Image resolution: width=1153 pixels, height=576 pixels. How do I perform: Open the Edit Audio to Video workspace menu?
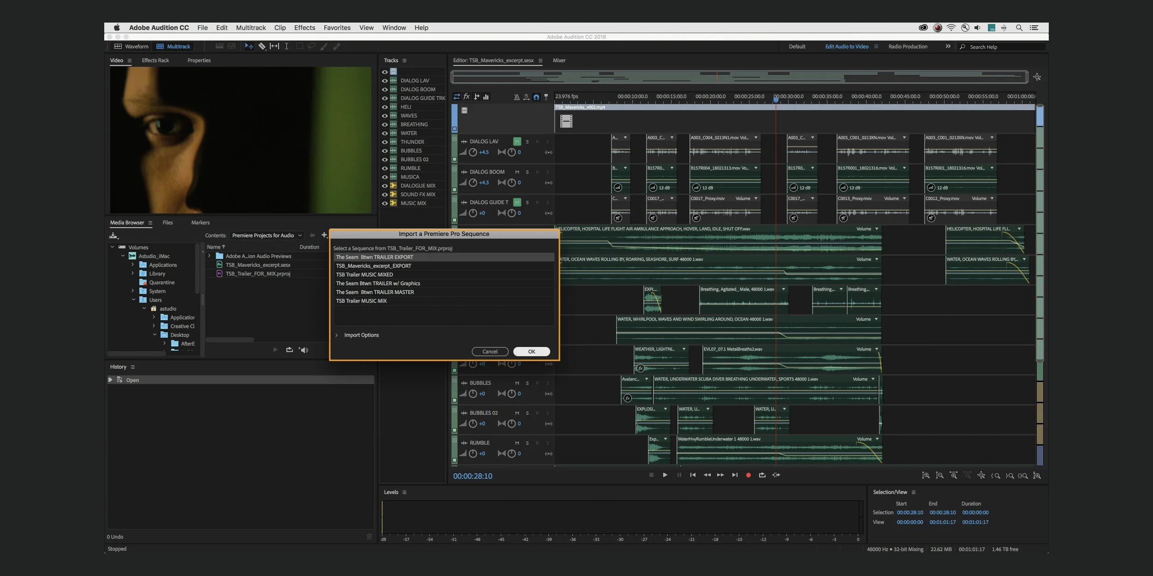pyautogui.click(x=876, y=47)
